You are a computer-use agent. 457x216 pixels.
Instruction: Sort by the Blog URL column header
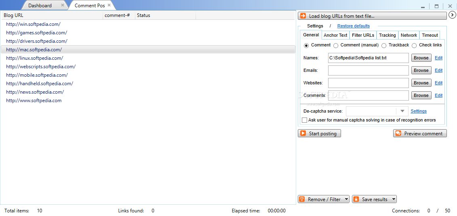tap(52, 15)
